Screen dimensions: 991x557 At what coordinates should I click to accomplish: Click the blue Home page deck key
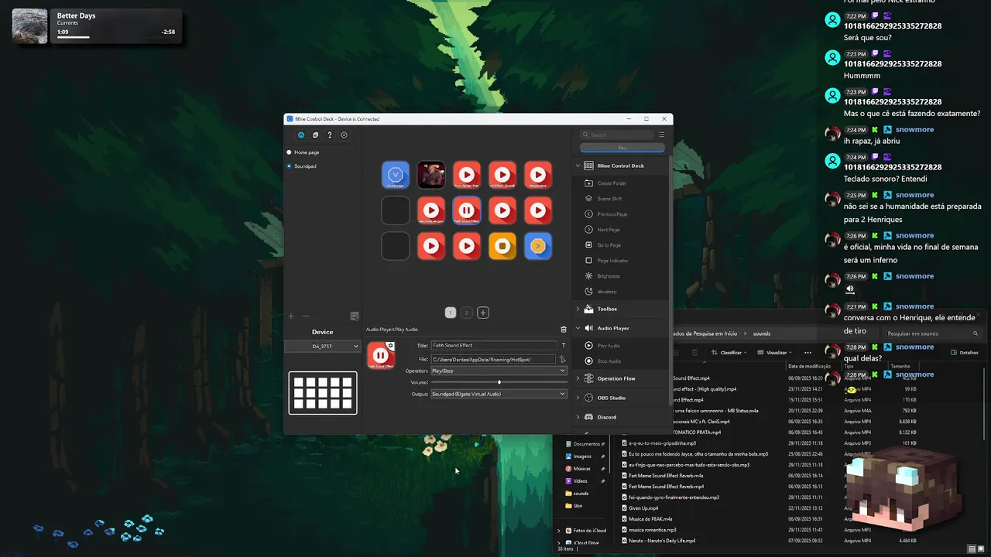pyautogui.click(x=396, y=175)
